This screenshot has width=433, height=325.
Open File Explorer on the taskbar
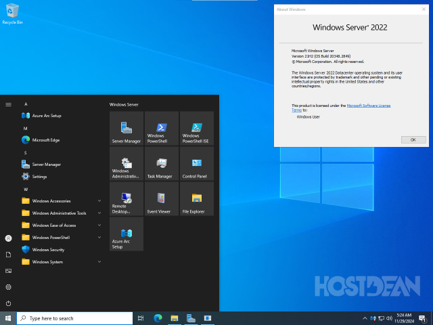[175, 318]
